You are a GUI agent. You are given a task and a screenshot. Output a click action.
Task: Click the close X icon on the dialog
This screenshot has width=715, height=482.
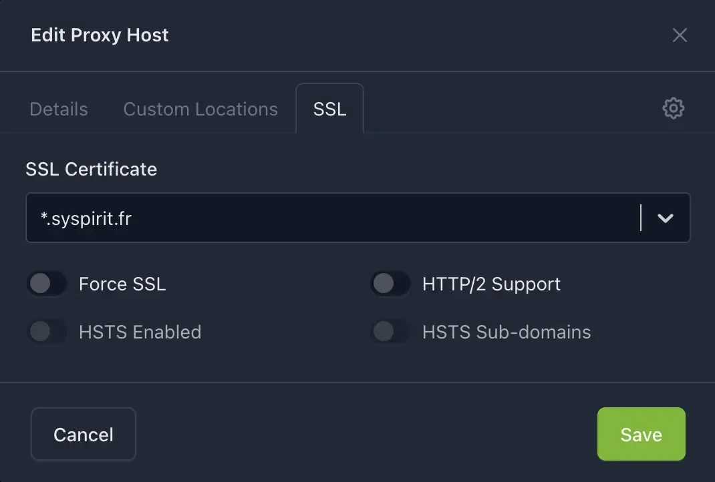tap(680, 35)
